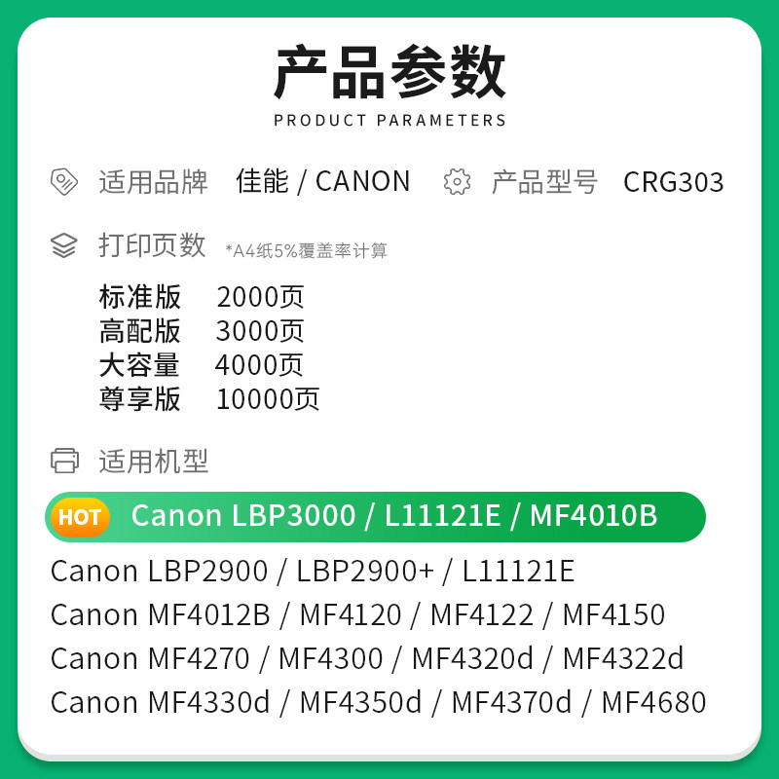Click the 佳能 / CANON brand text
This screenshot has width=779, height=779.
pos(323,181)
